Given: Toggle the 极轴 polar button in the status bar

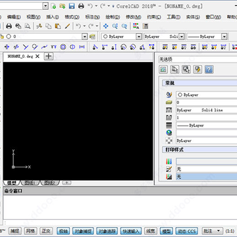Looking at the screenshot, I should tap(63, 231).
